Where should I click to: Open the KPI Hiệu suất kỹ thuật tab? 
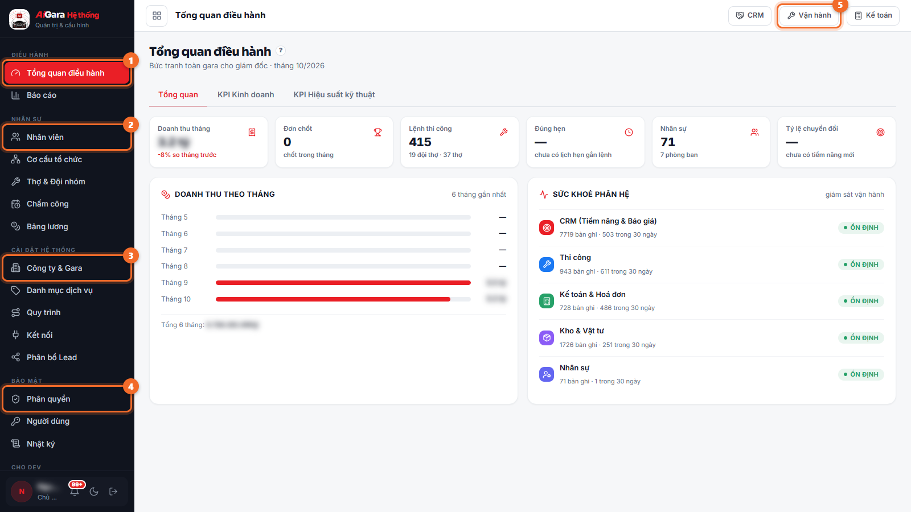coord(334,95)
